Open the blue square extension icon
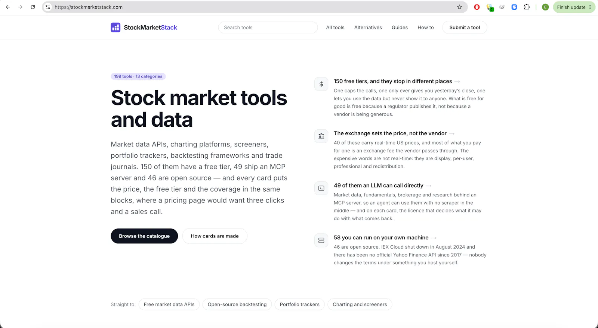Image resolution: width=598 pixels, height=328 pixels. click(x=514, y=7)
